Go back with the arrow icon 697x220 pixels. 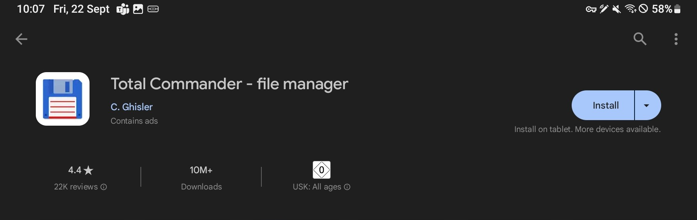click(21, 39)
